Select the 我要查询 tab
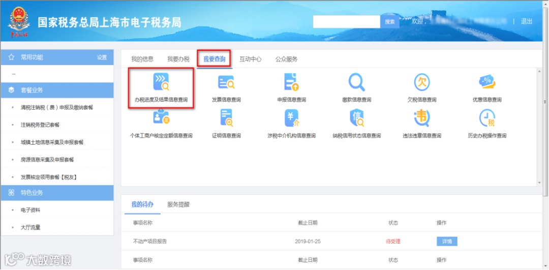The image size is (549, 270). click(x=215, y=59)
